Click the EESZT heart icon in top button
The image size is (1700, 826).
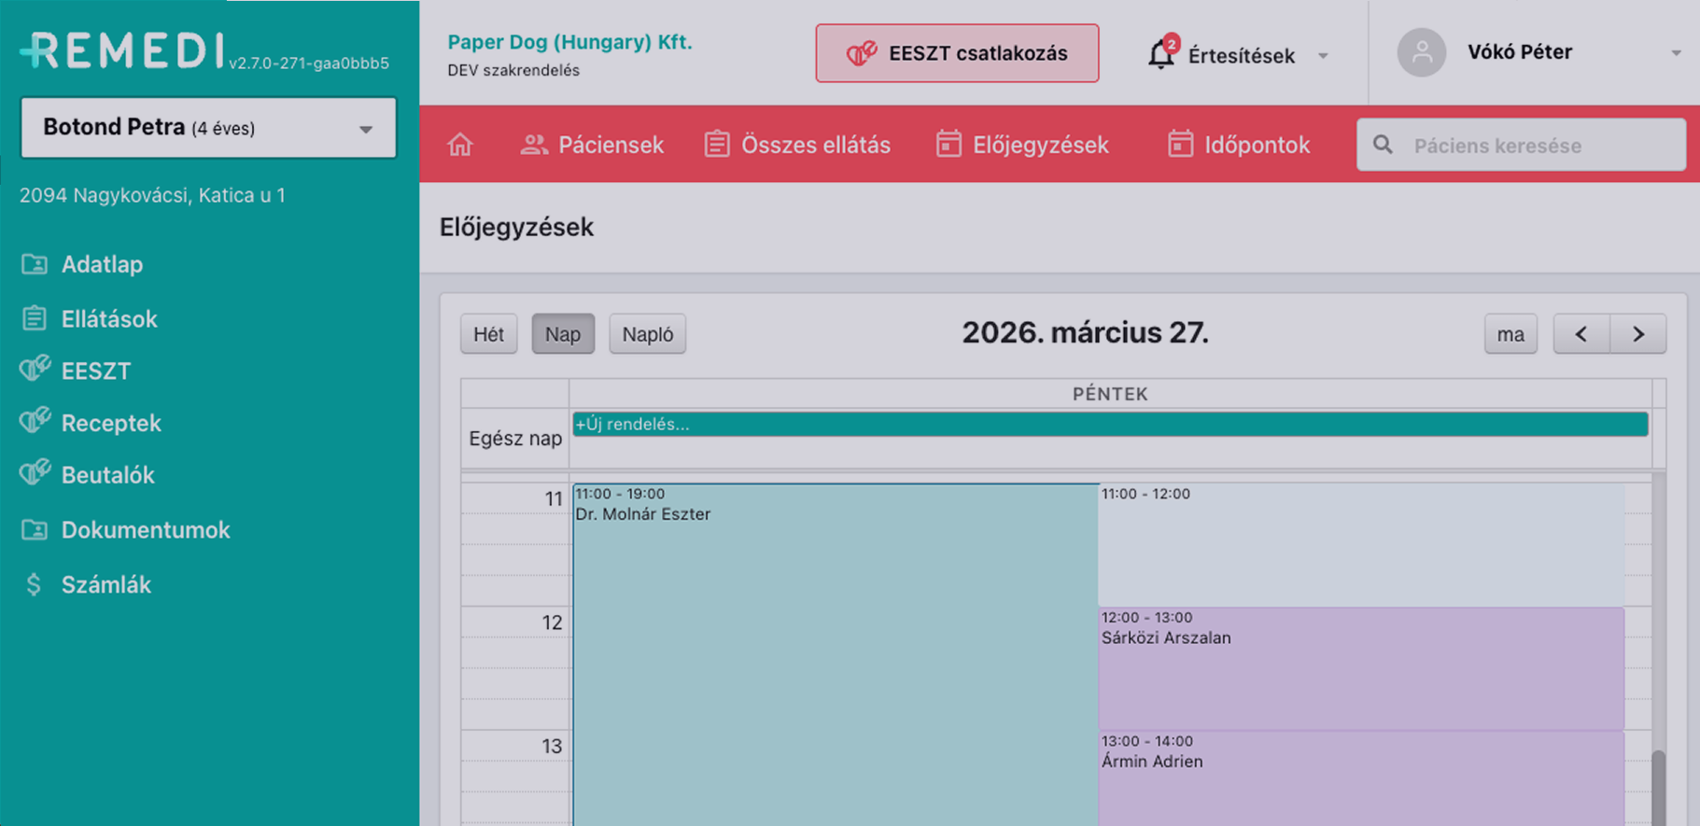pyautogui.click(x=861, y=53)
